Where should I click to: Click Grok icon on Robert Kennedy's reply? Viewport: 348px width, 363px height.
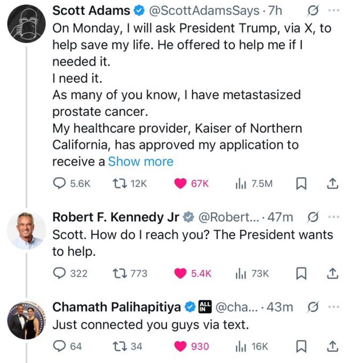click(x=312, y=217)
